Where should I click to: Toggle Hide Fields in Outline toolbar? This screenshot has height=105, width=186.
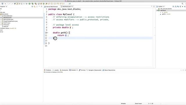[x=178, y=6]
